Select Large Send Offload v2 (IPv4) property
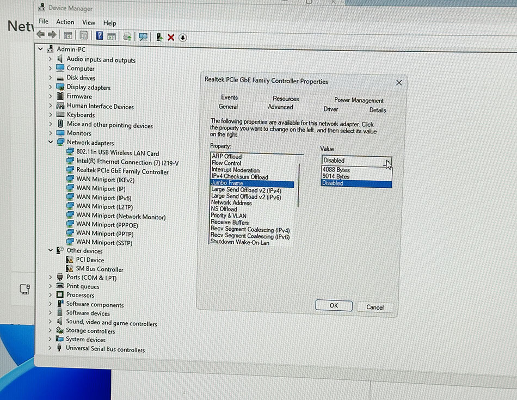 click(246, 190)
